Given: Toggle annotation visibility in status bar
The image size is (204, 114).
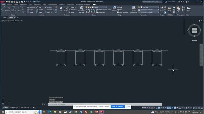Looking at the screenshot, I should coord(175,108).
